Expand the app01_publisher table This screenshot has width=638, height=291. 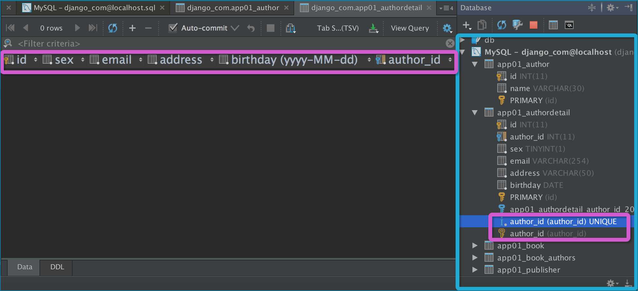(475, 270)
